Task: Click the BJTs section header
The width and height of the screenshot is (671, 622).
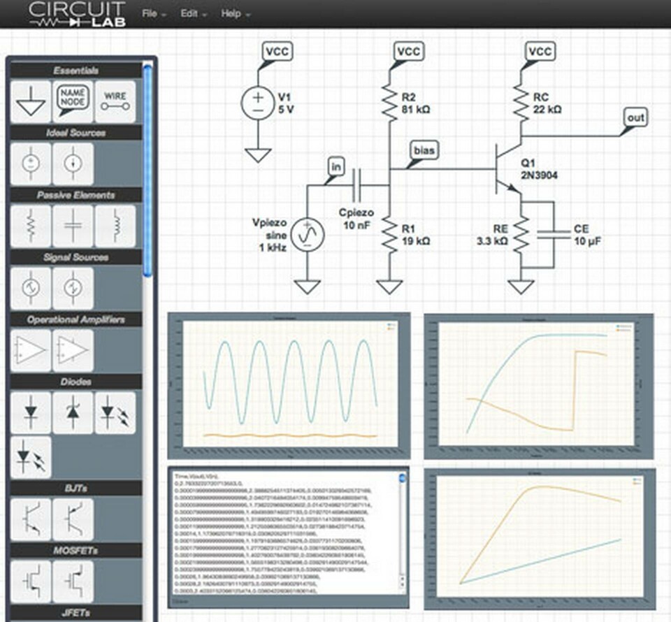Action: tap(76, 488)
